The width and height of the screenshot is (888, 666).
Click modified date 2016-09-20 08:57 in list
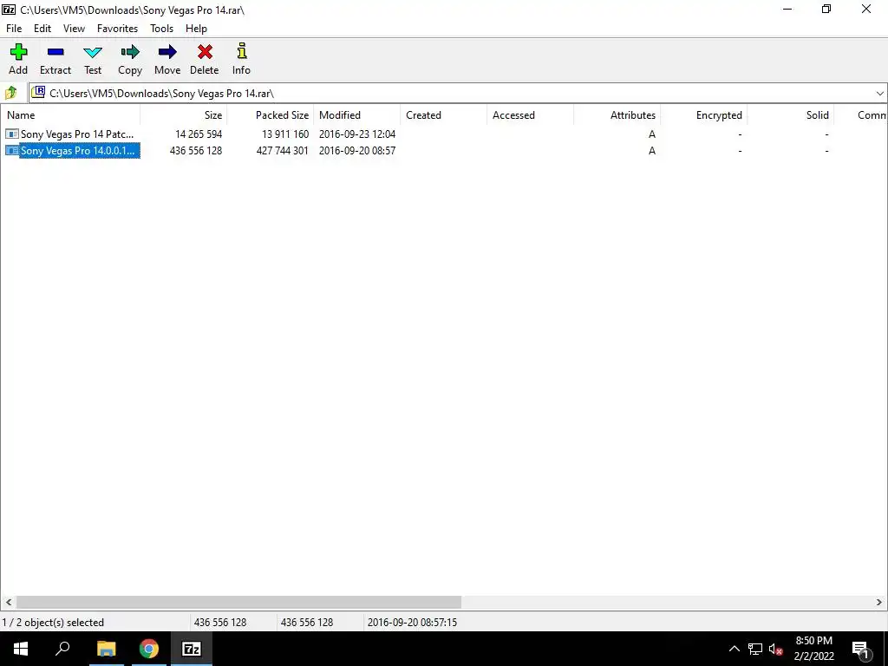pos(357,151)
